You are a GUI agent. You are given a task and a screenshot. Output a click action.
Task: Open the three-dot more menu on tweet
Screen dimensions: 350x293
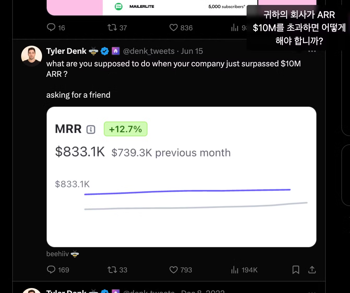(x=312, y=51)
